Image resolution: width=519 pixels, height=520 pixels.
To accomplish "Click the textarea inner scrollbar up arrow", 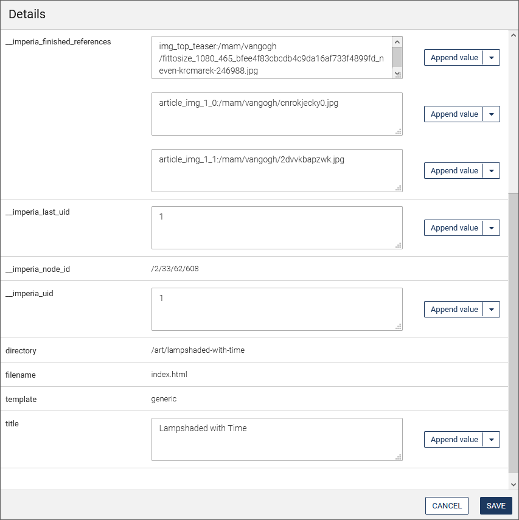I will tap(397, 42).
